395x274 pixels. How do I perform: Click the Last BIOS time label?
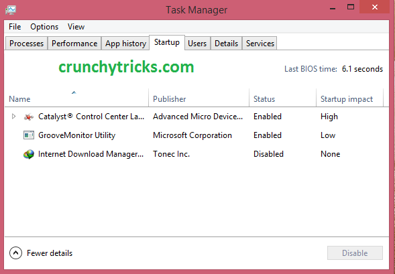(x=311, y=69)
